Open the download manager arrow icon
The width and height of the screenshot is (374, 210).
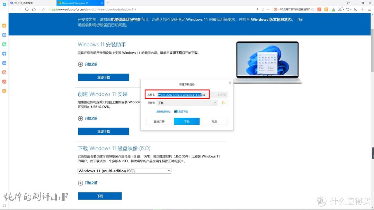point(333,9)
